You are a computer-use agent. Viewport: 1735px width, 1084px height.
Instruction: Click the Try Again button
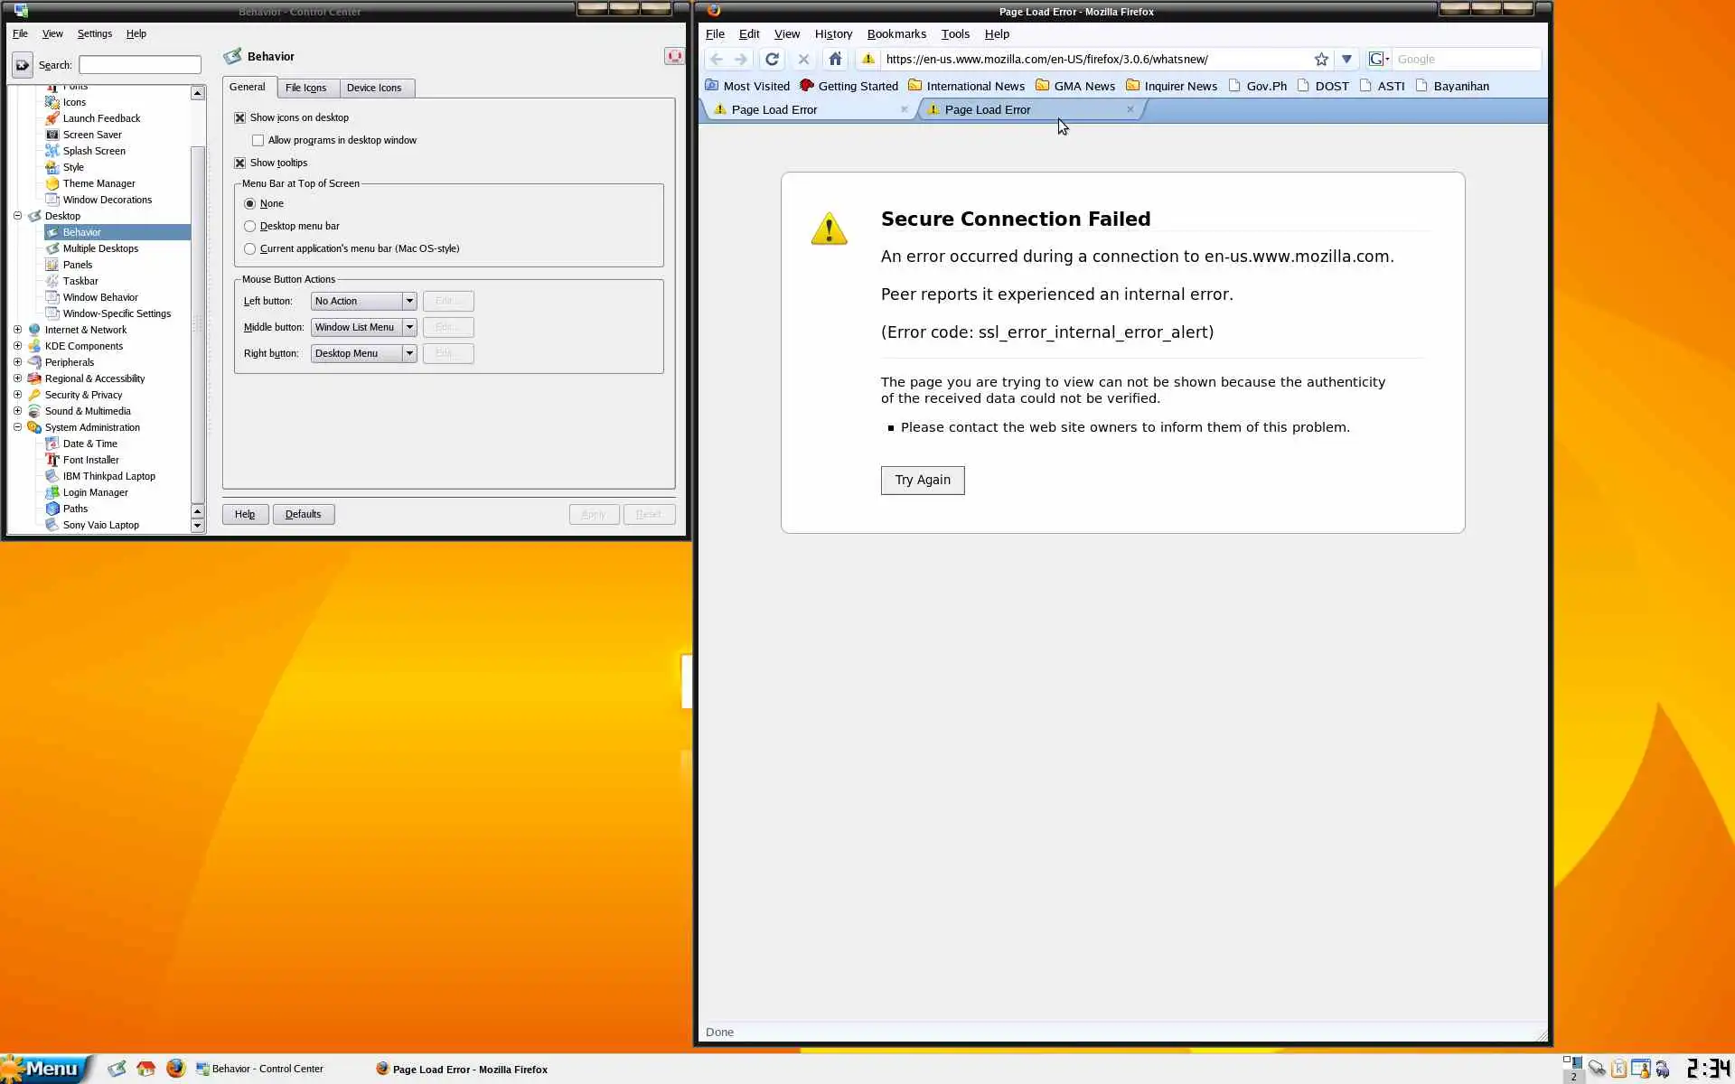click(922, 480)
